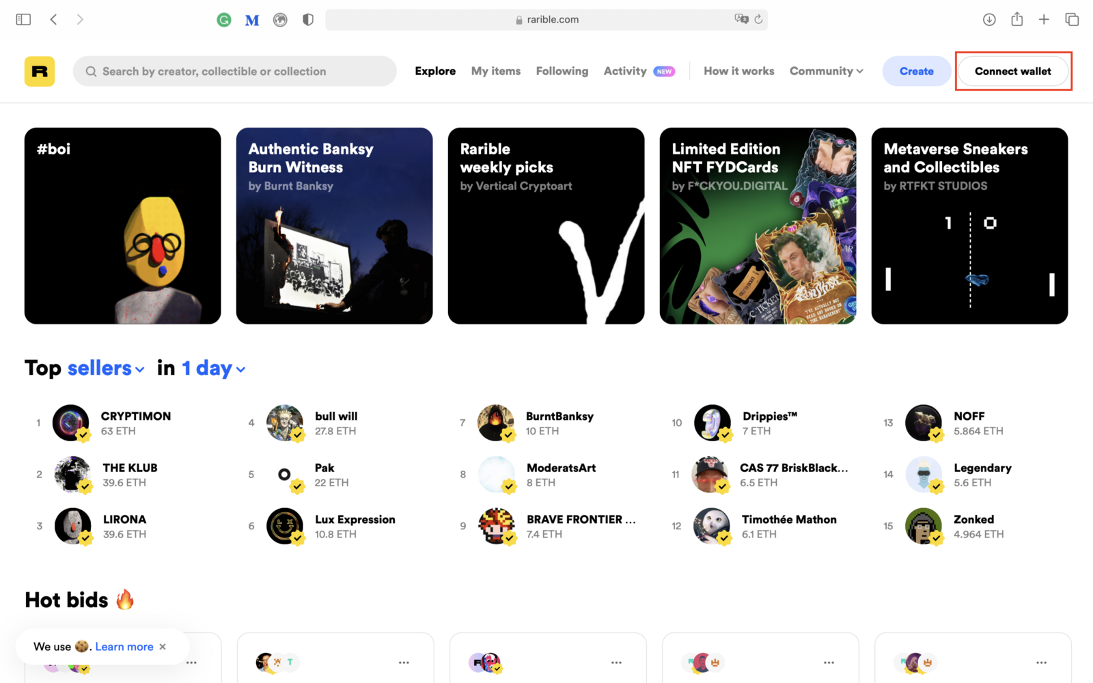
Task: Show the tab overview icon
Action: 1072,20
